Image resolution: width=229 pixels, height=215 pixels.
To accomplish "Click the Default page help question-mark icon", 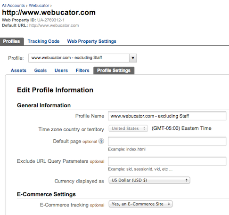I will [x=101, y=141].
